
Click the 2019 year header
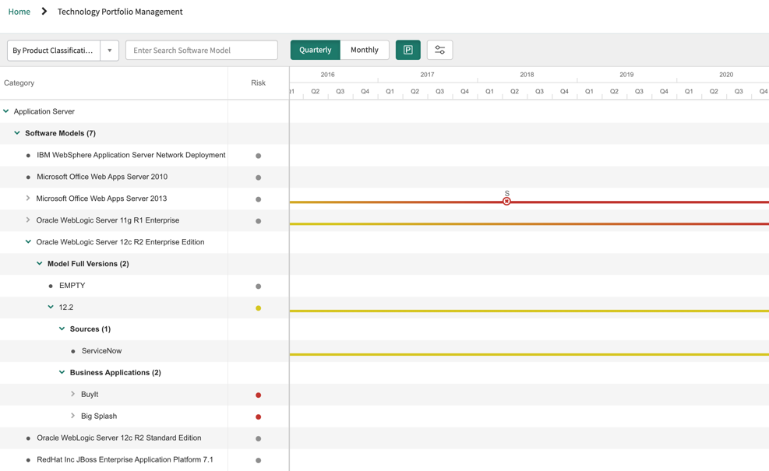[626, 75]
